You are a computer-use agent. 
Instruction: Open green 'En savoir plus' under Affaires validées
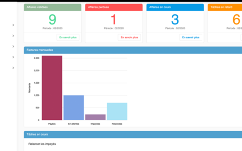68,37
